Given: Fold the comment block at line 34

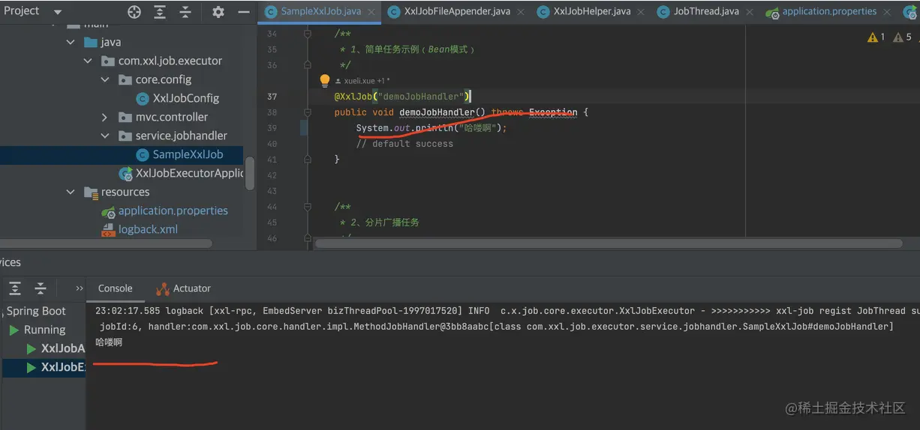Looking at the screenshot, I should 308,34.
